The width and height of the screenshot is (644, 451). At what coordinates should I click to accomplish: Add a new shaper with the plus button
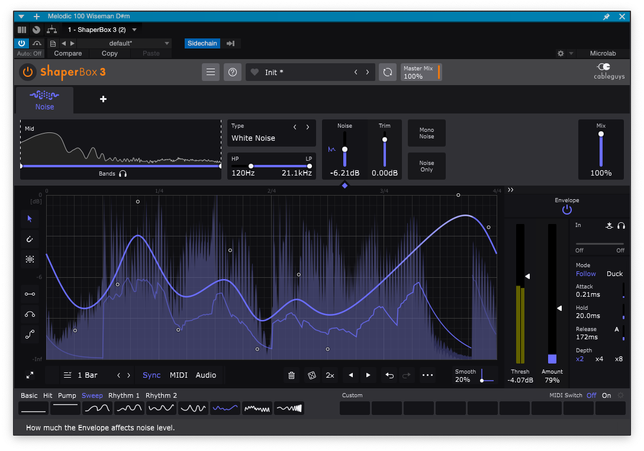(103, 99)
